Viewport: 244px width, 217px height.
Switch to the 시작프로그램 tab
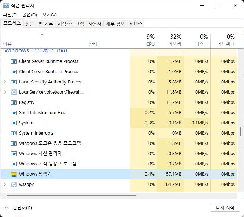(71, 24)
